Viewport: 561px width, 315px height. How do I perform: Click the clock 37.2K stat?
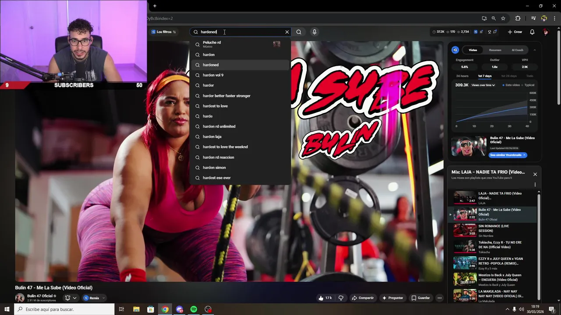(x=438, y=32)
